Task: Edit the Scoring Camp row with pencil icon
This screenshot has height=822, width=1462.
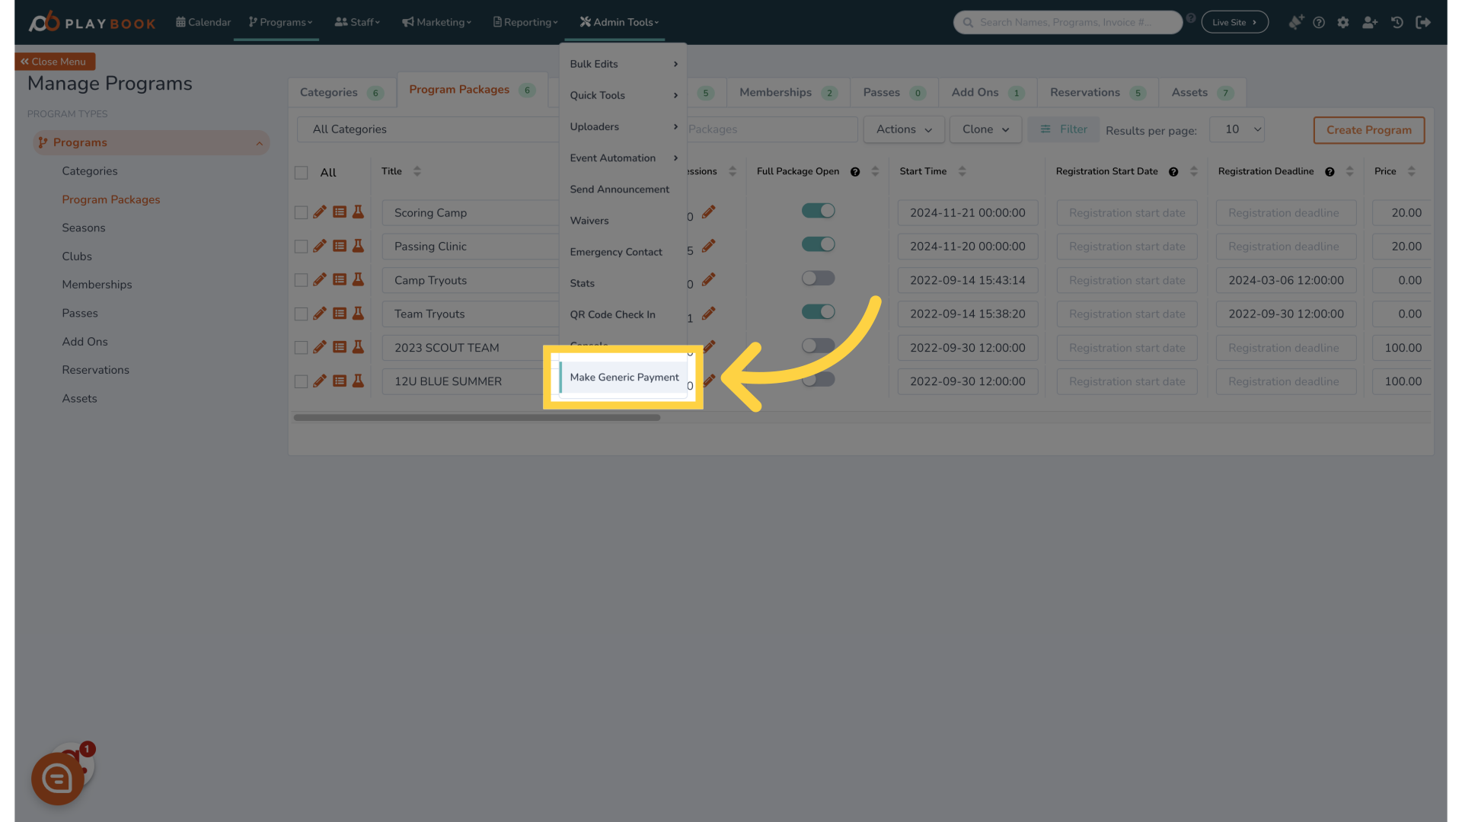Action: [x=320, y=212]
